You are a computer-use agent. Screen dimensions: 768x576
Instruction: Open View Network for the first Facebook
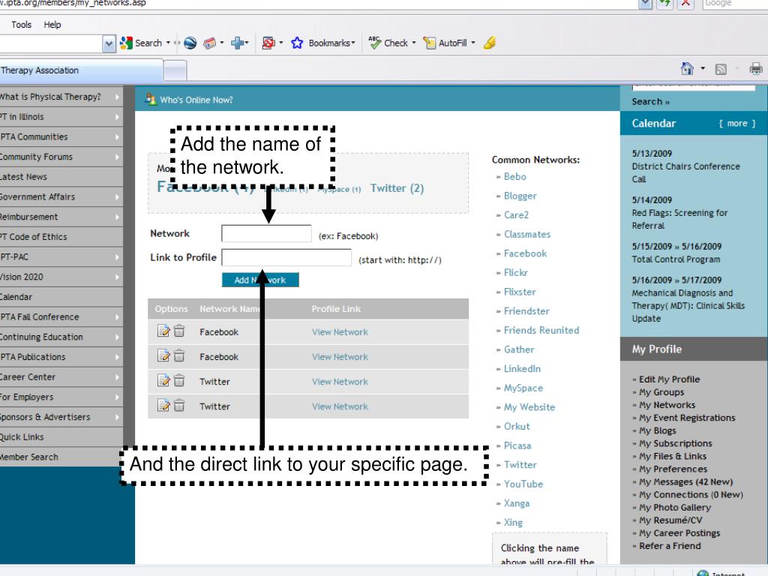click(340, 331)
